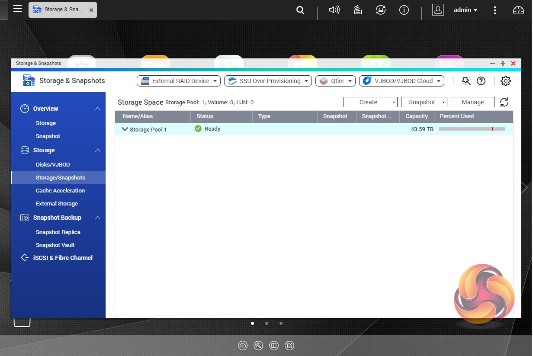533x356 pixels.
Task: Select Storage/Snapshots sidebar item
Action: [58, 178]
